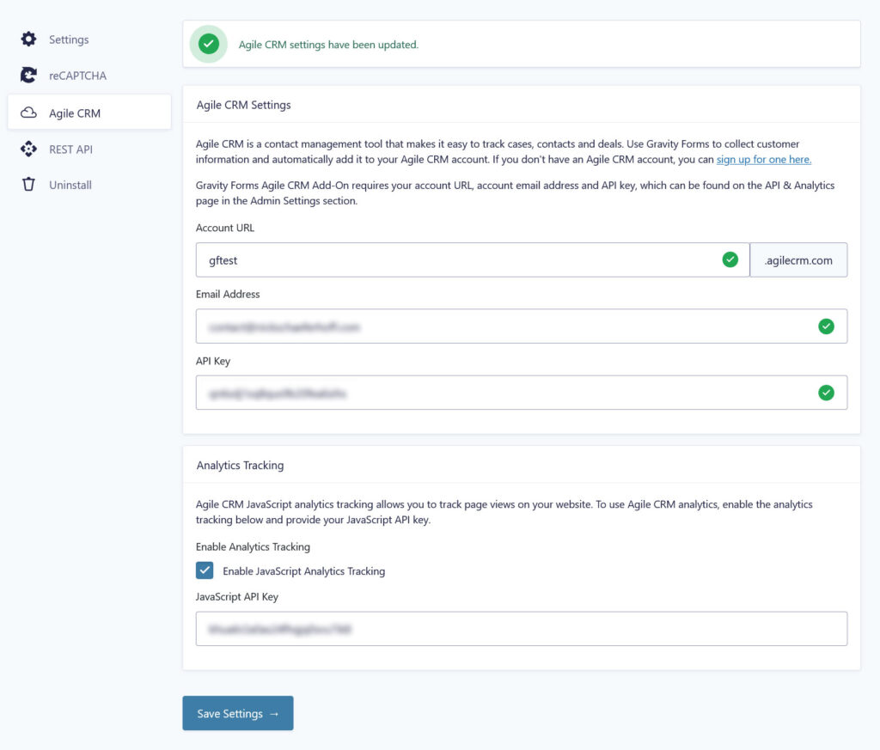The image size is (880, 750).
Task: Open the sign up for one here link
Action: pos(763,159)
